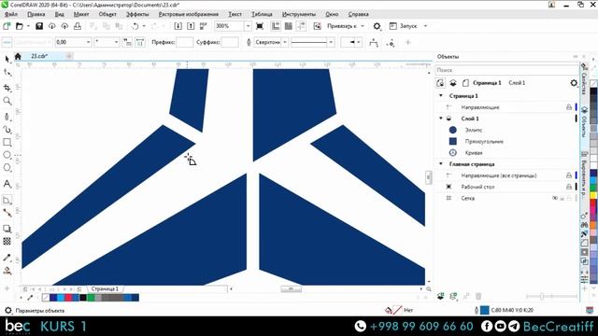The width and height of the screenshot is (598, 336).
Task: Select the Прямоугольник object in layer
Action: 484,141
